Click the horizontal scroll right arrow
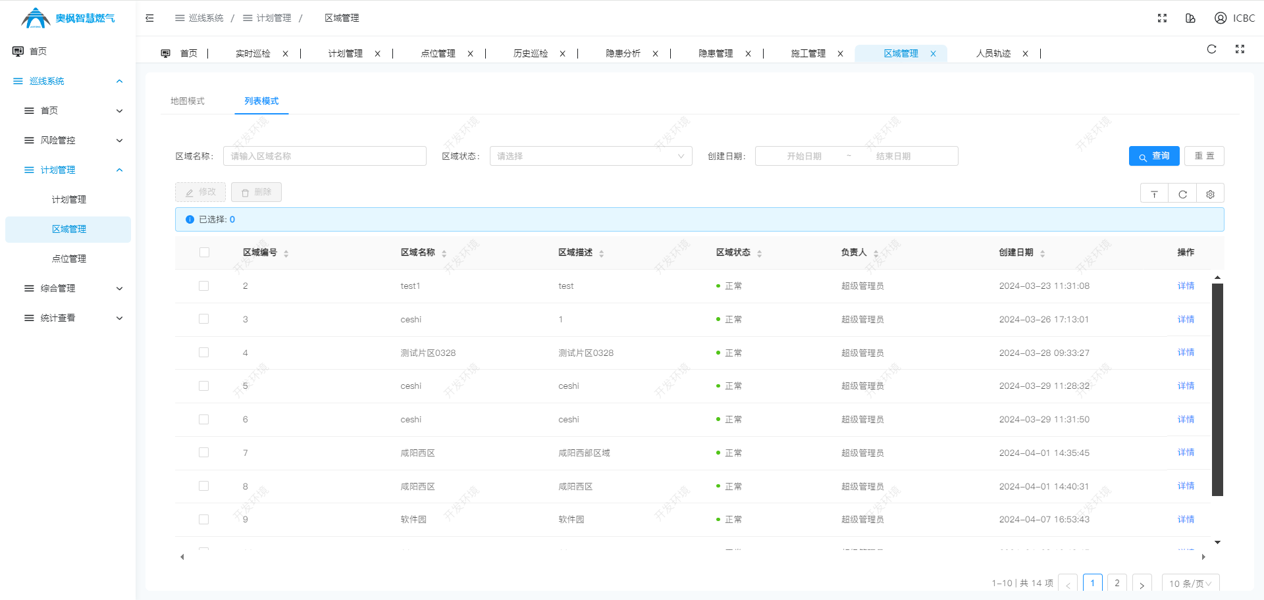 [x=1203, y=557]
